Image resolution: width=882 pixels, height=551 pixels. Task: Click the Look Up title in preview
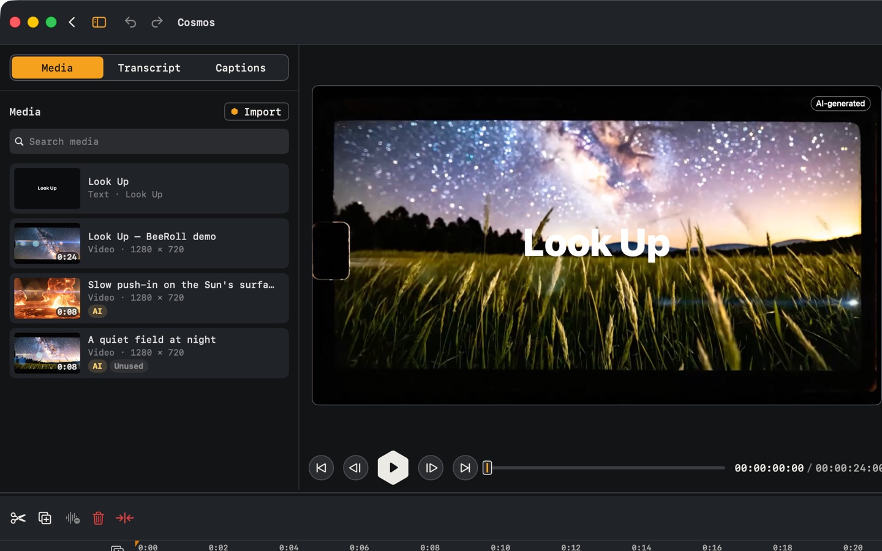(x=597, y=243)
